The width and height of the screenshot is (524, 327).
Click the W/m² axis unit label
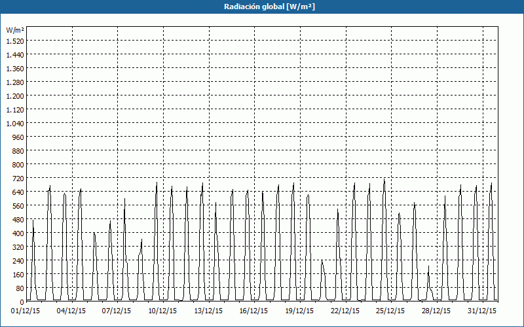point(15,30)
